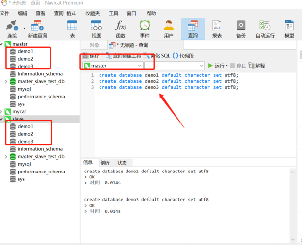Click the Connection toolbar icon
302x245 pixels.
click(x=12, y=29)
